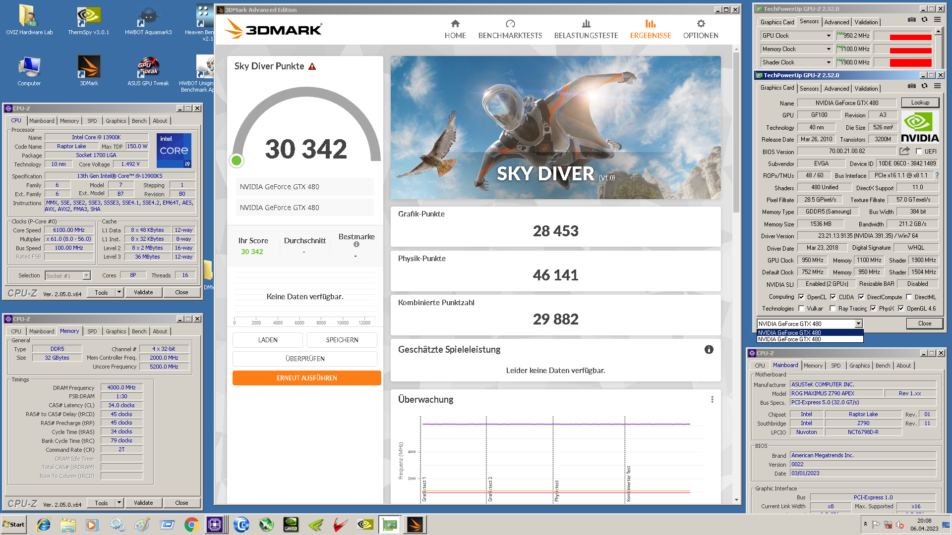Toggle the CUDA checkbox
Viewport: 952px width, 535px height.
point(833,297)
